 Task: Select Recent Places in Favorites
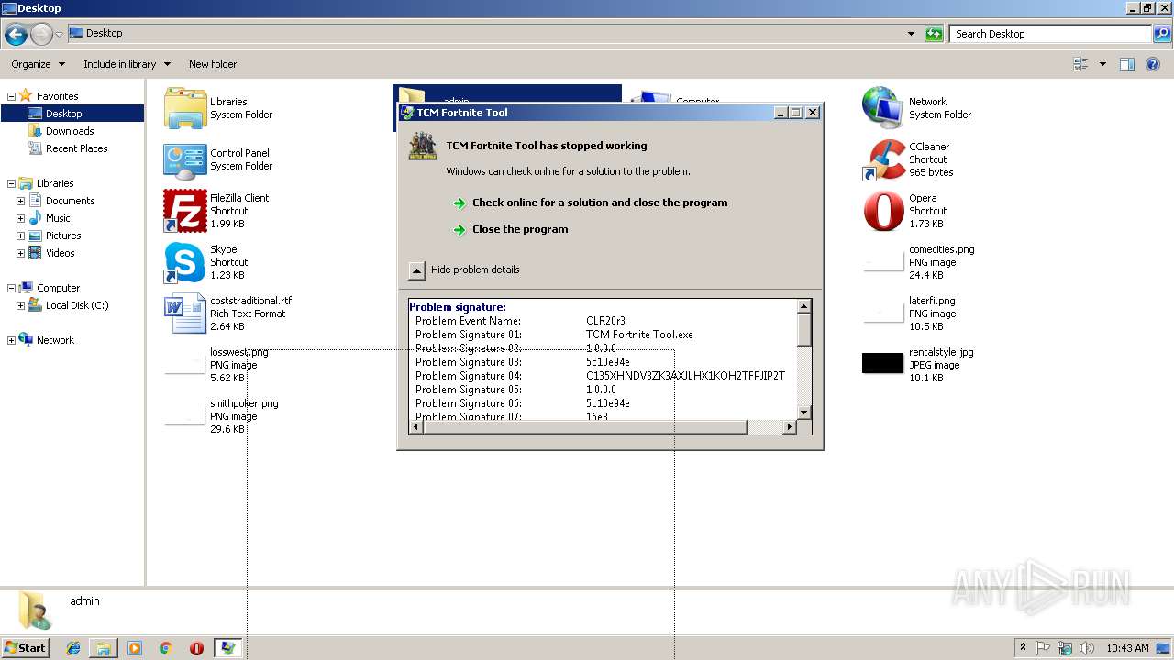click(x=76, y=148)
